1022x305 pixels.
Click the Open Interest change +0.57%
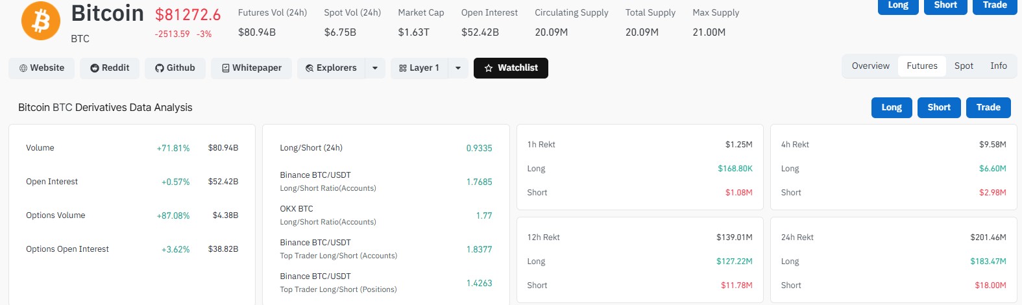tap(175, 182)
